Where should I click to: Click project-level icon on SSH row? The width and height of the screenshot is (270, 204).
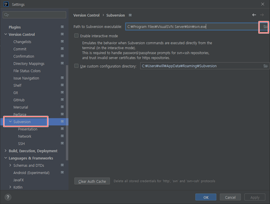pos(62,143)
